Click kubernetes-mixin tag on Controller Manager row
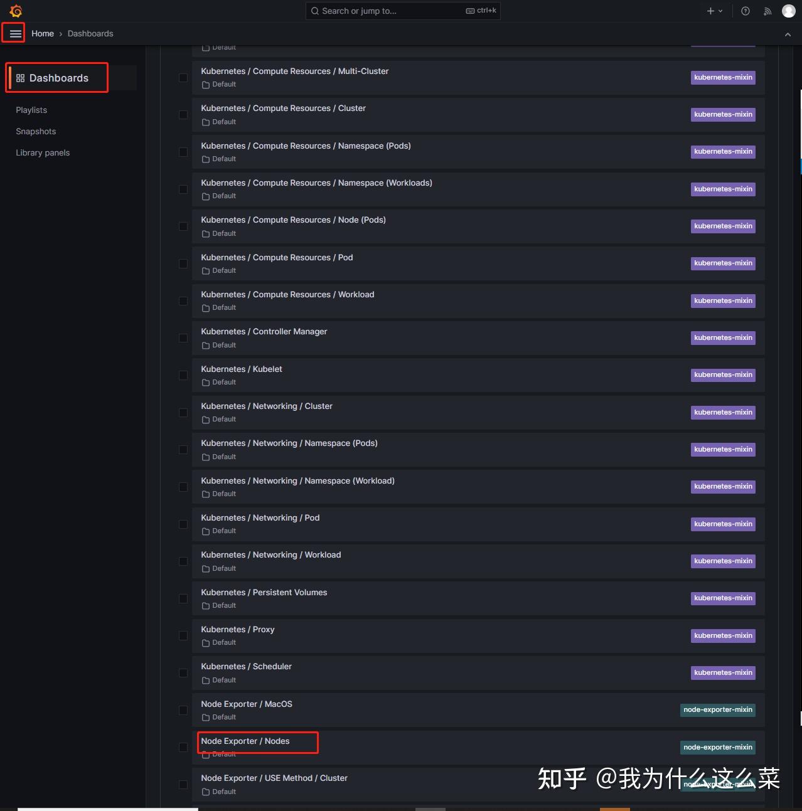 [723, 338]
